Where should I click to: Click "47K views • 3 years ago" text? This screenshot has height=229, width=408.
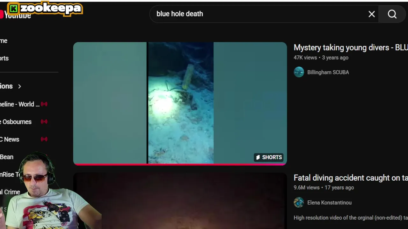coord(321,58)
